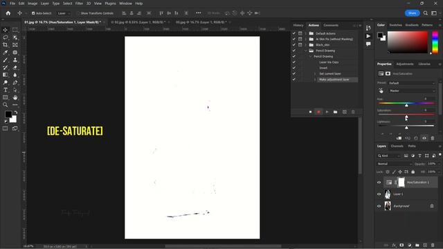Add a layer mask at Layers bottom
443x249 pixels.
pyautogui.click(x=401, y=245)
